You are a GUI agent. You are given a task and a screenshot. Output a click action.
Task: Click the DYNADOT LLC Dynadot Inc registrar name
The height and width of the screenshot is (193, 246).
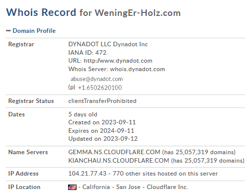click(x=108, y=44)
